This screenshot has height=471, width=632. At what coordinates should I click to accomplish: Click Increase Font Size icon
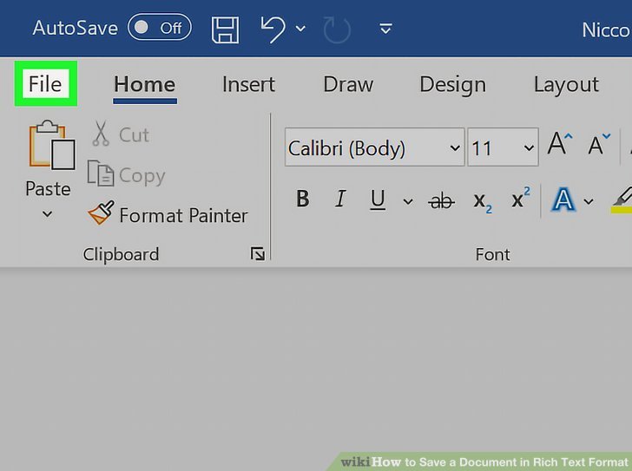pos(560,143)
